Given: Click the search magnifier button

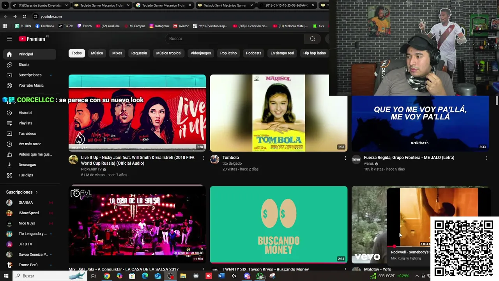Looking at the screenshot, I should [x=312, y=39].
